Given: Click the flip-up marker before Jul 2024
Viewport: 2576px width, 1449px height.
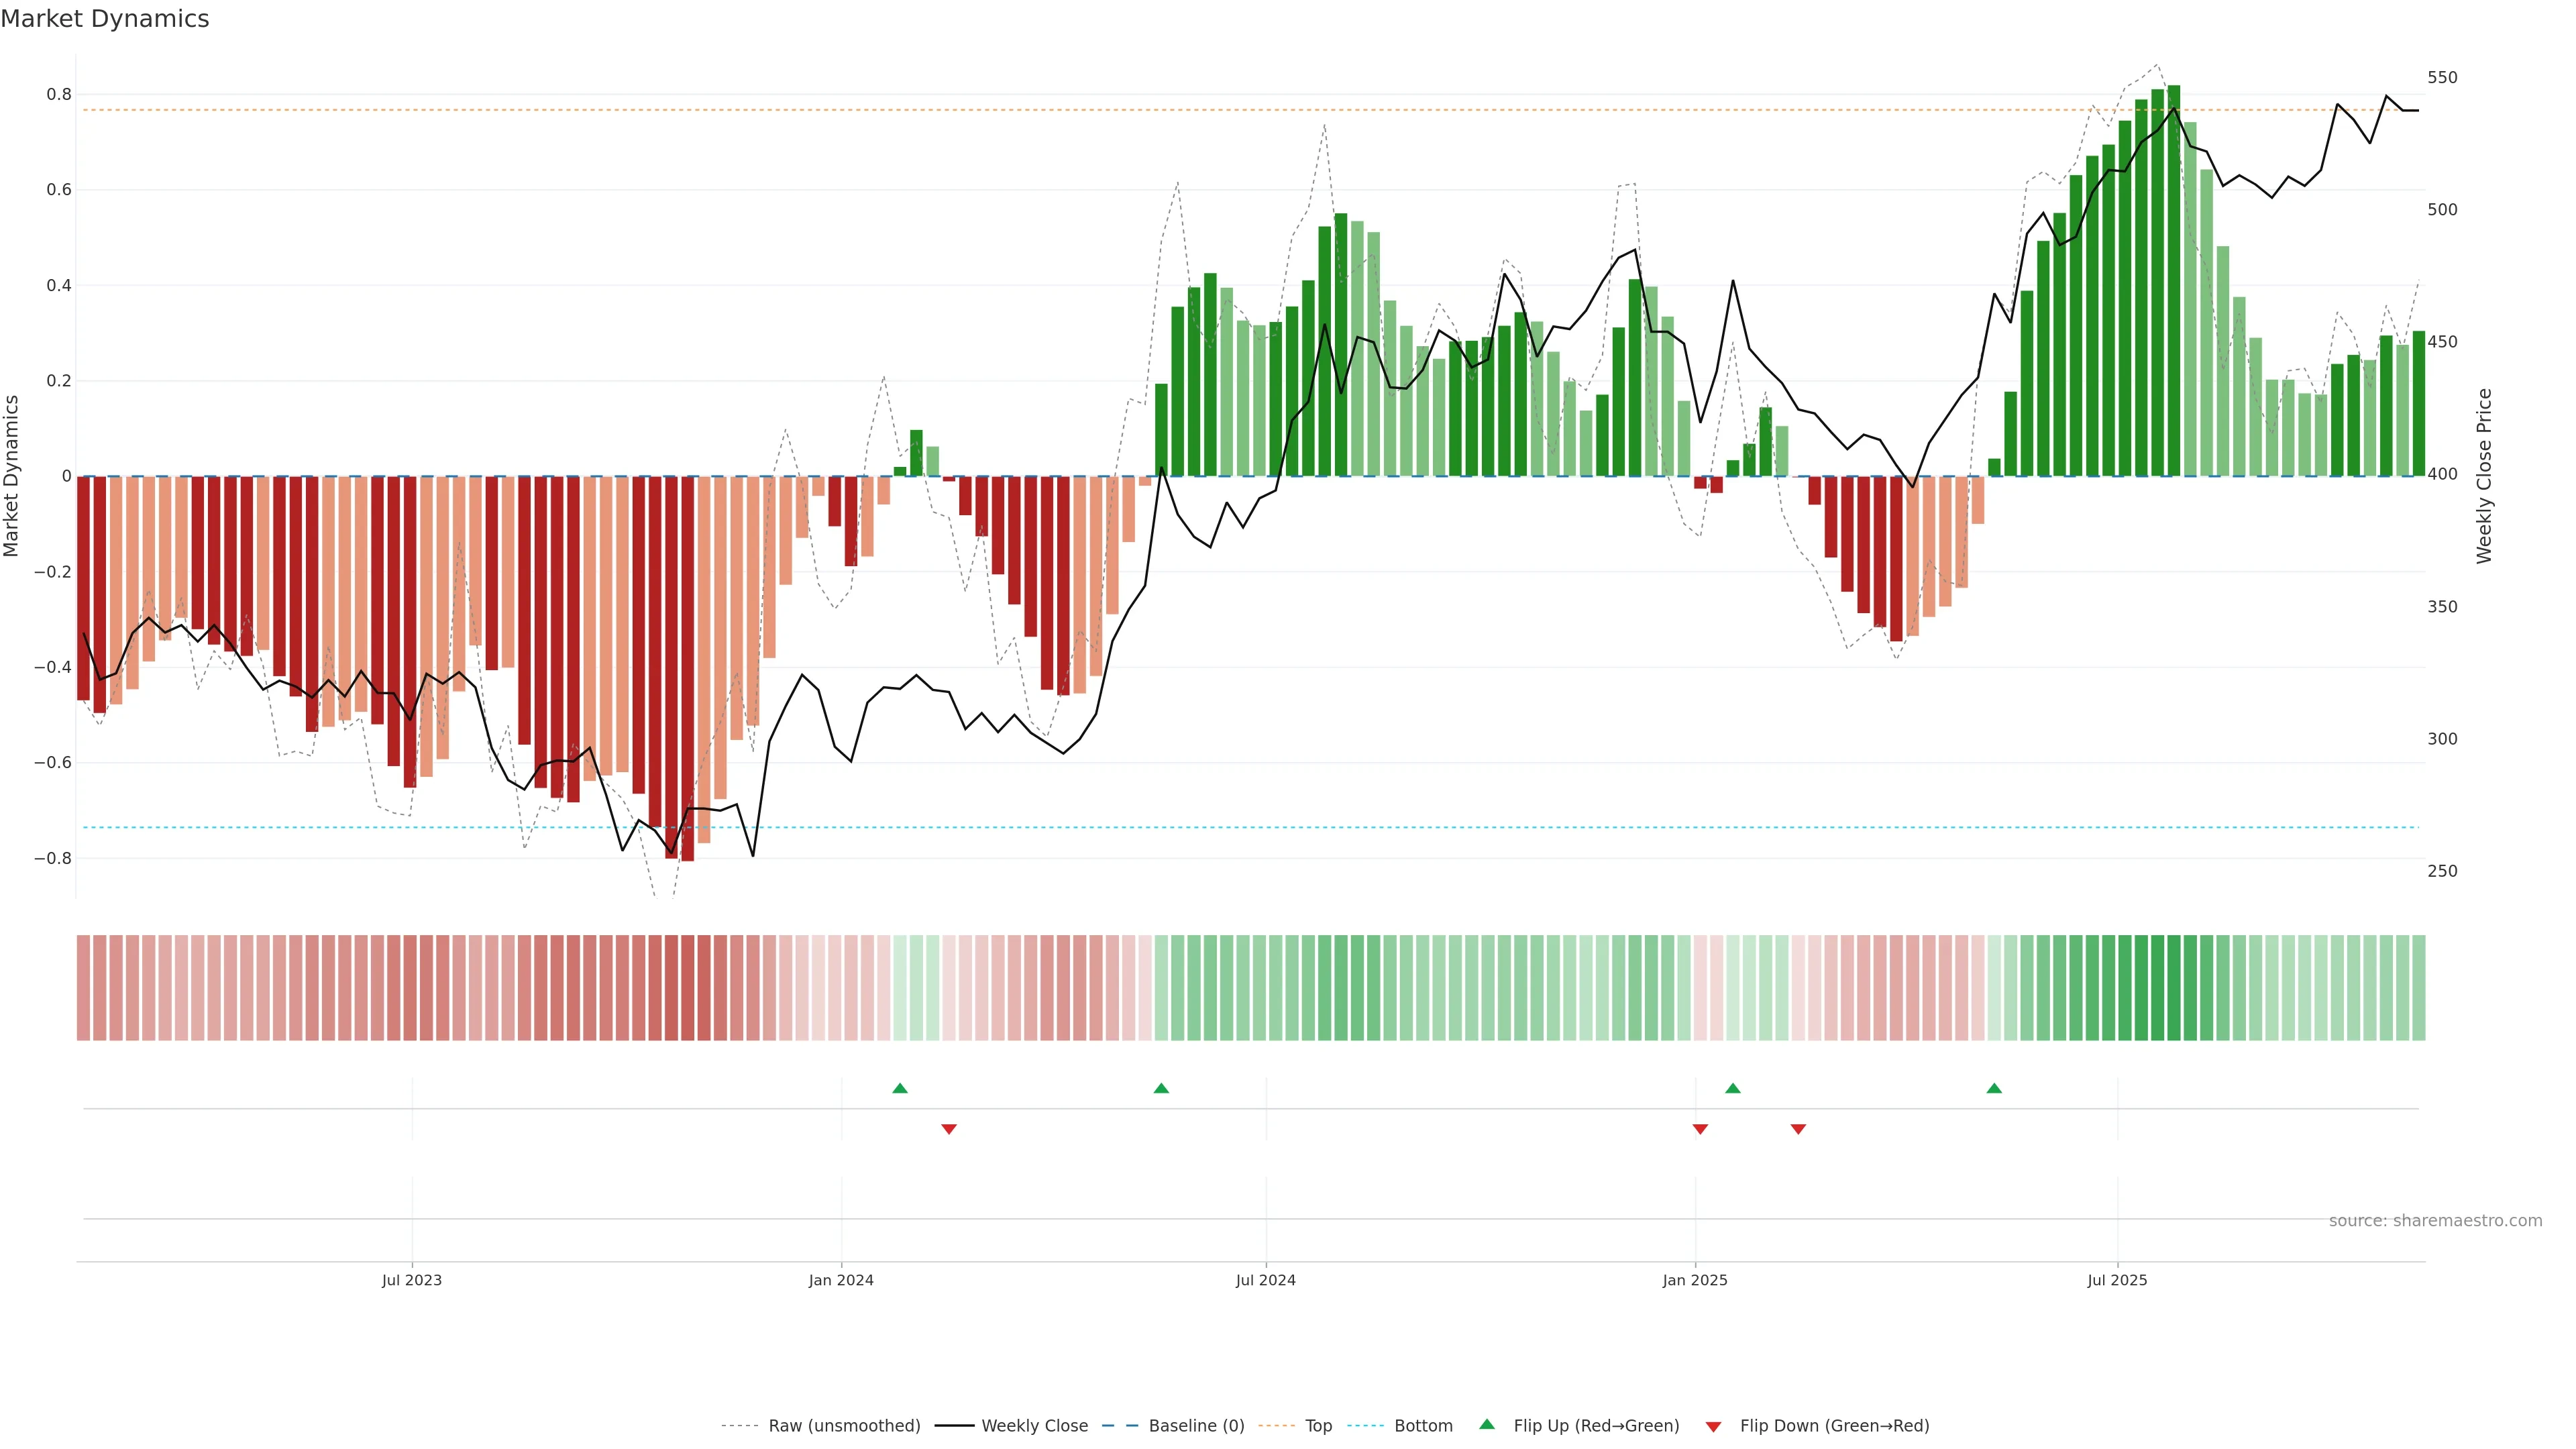Looking at the screenshot, I should 1161,1088.
